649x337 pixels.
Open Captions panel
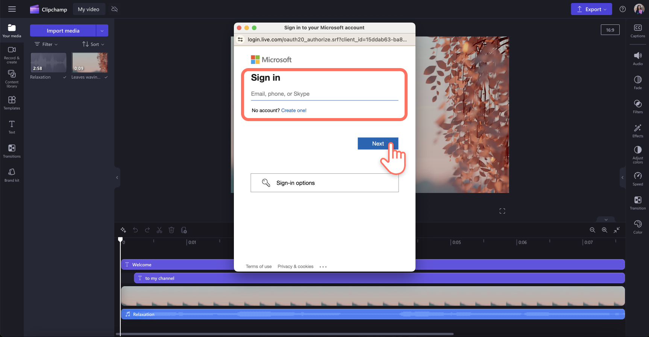[638, 31]
